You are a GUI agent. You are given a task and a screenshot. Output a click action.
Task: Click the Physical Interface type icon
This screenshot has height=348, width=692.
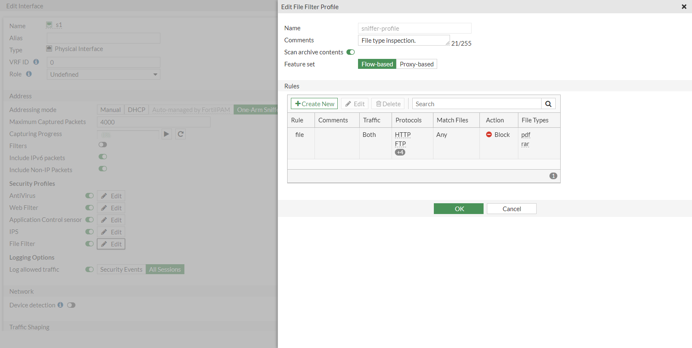pyautogui.click(x=49, y=49)
